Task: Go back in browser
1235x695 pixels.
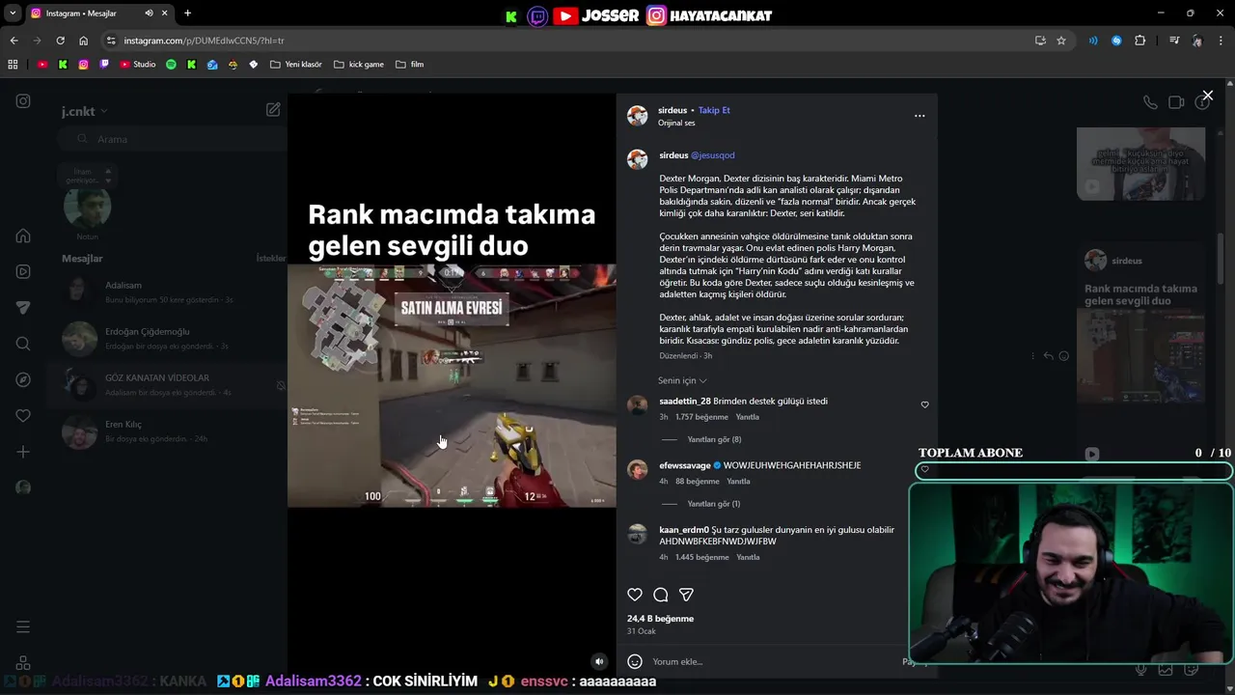Action: click(14, 41)
